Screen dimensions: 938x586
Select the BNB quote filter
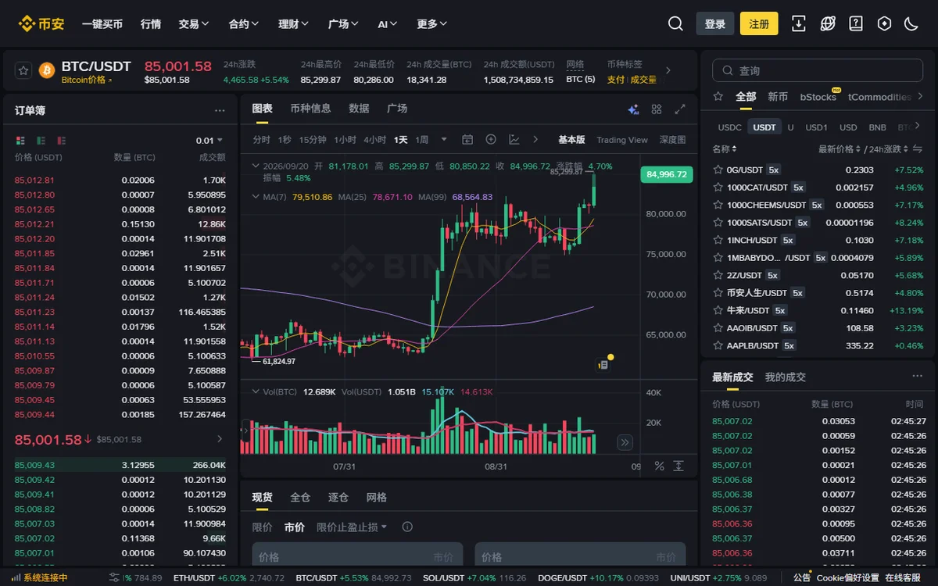coord(877,127)
